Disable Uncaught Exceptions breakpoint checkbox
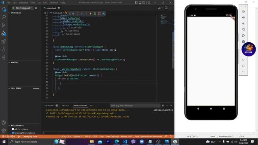The width and height of the screenshot is (258, 145). [13, 133]
